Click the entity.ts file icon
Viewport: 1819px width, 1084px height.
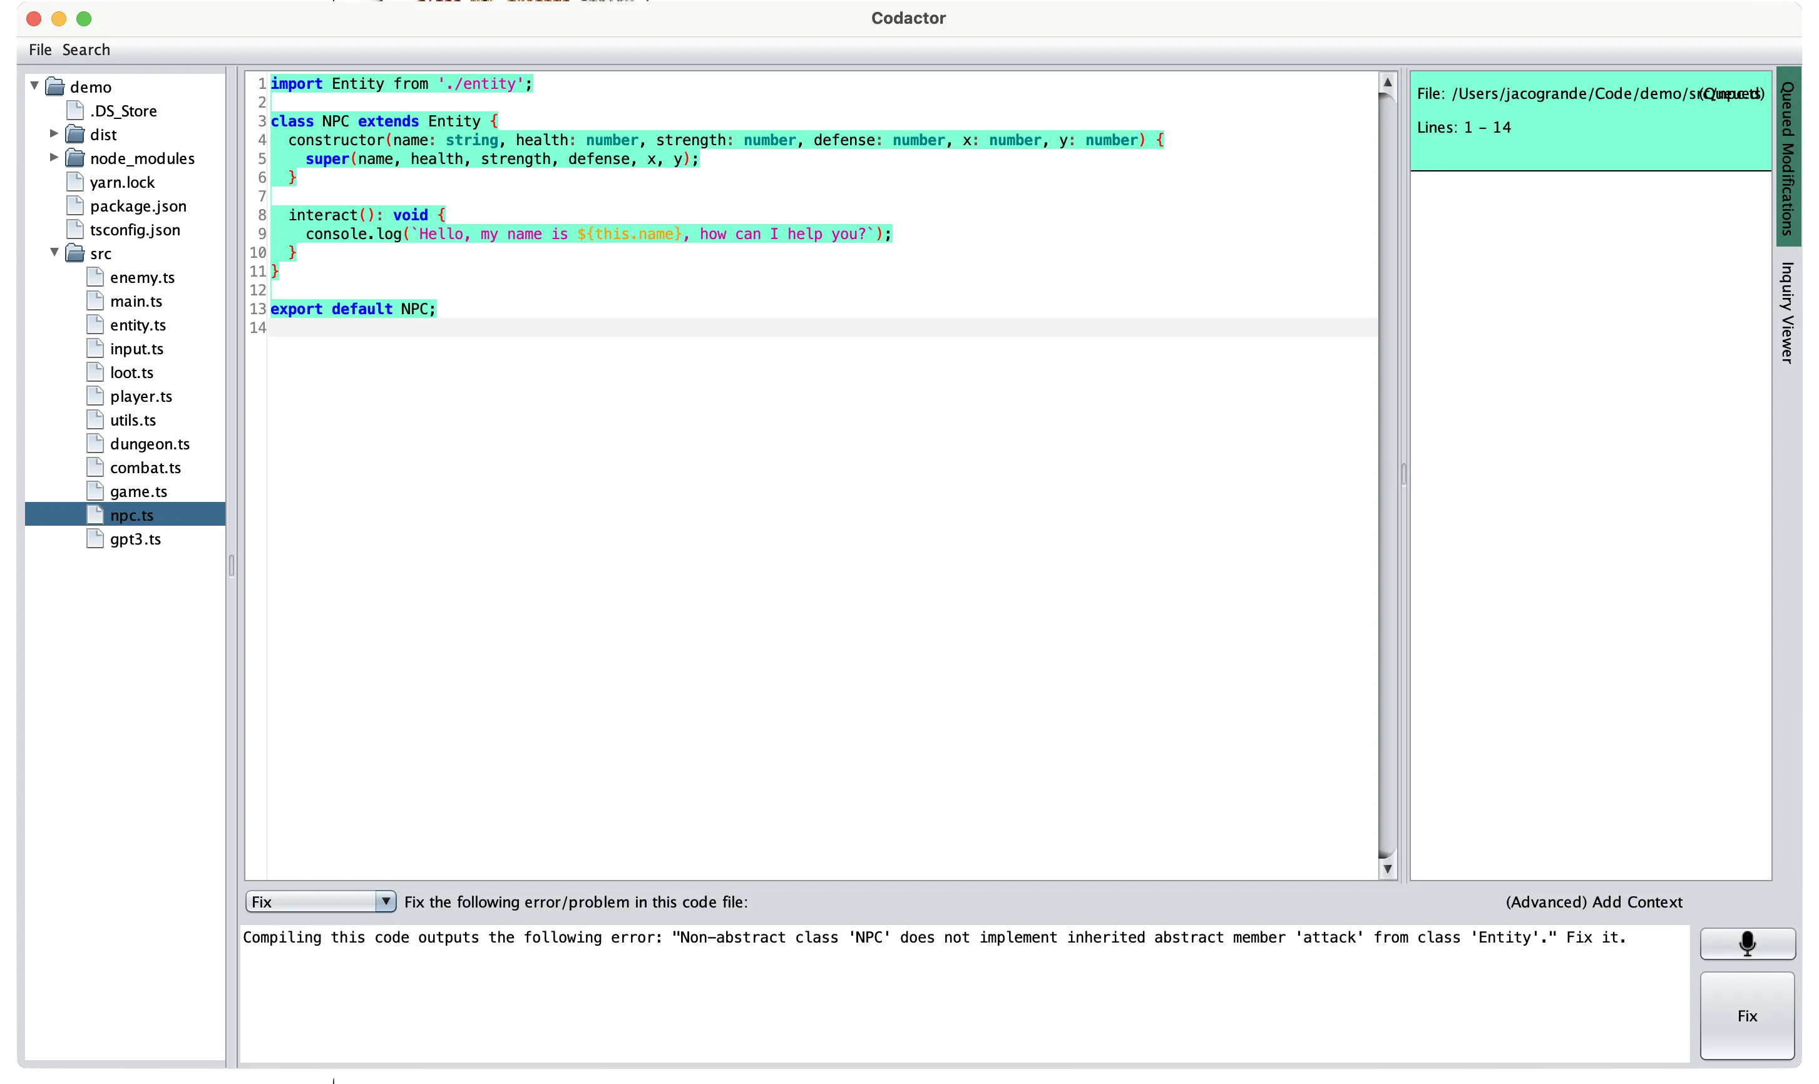(95, 324)
